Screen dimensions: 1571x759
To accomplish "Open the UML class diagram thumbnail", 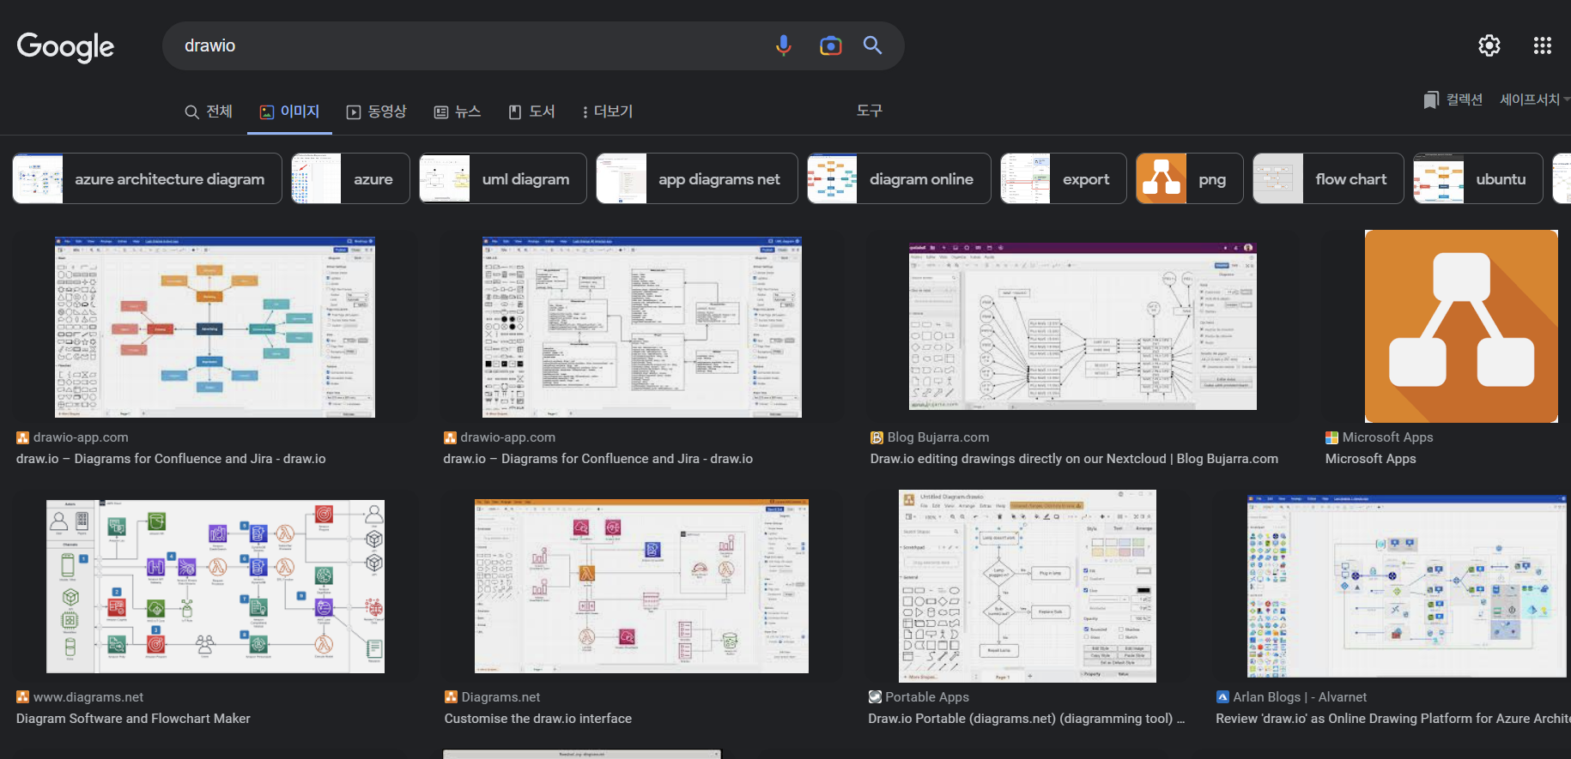I will pos(642,327).
